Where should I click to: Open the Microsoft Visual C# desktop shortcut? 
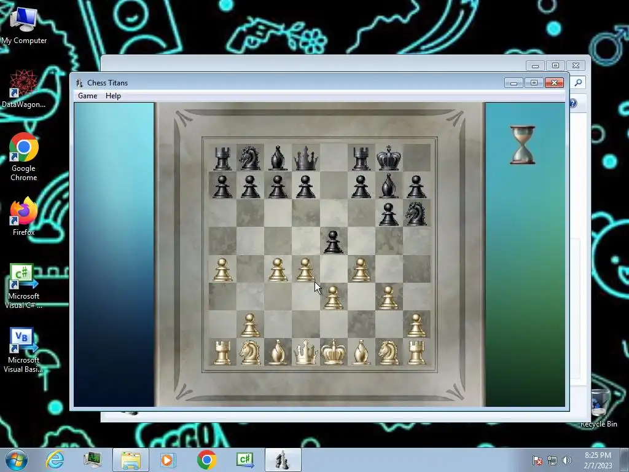click(24, 286)
